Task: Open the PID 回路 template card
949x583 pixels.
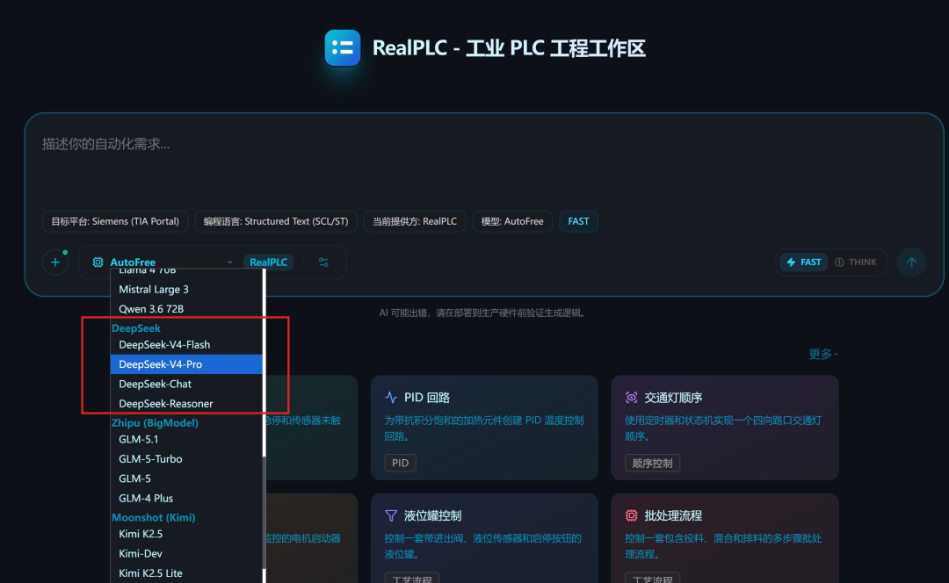Action: [x=484, y=428]
